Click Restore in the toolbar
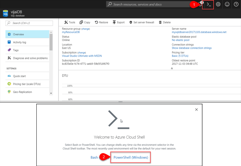The image size is (241, 166). [x=102, y=23]
